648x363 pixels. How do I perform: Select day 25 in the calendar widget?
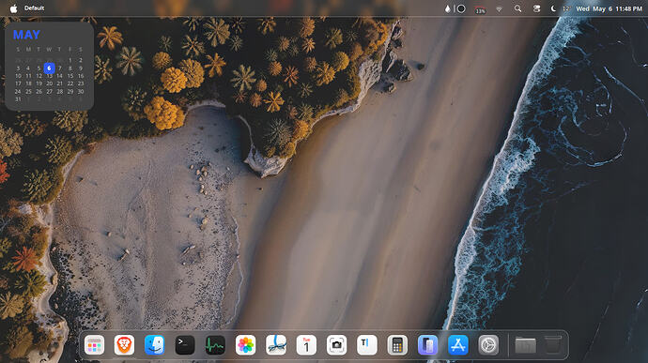click(x=28, y=91)
